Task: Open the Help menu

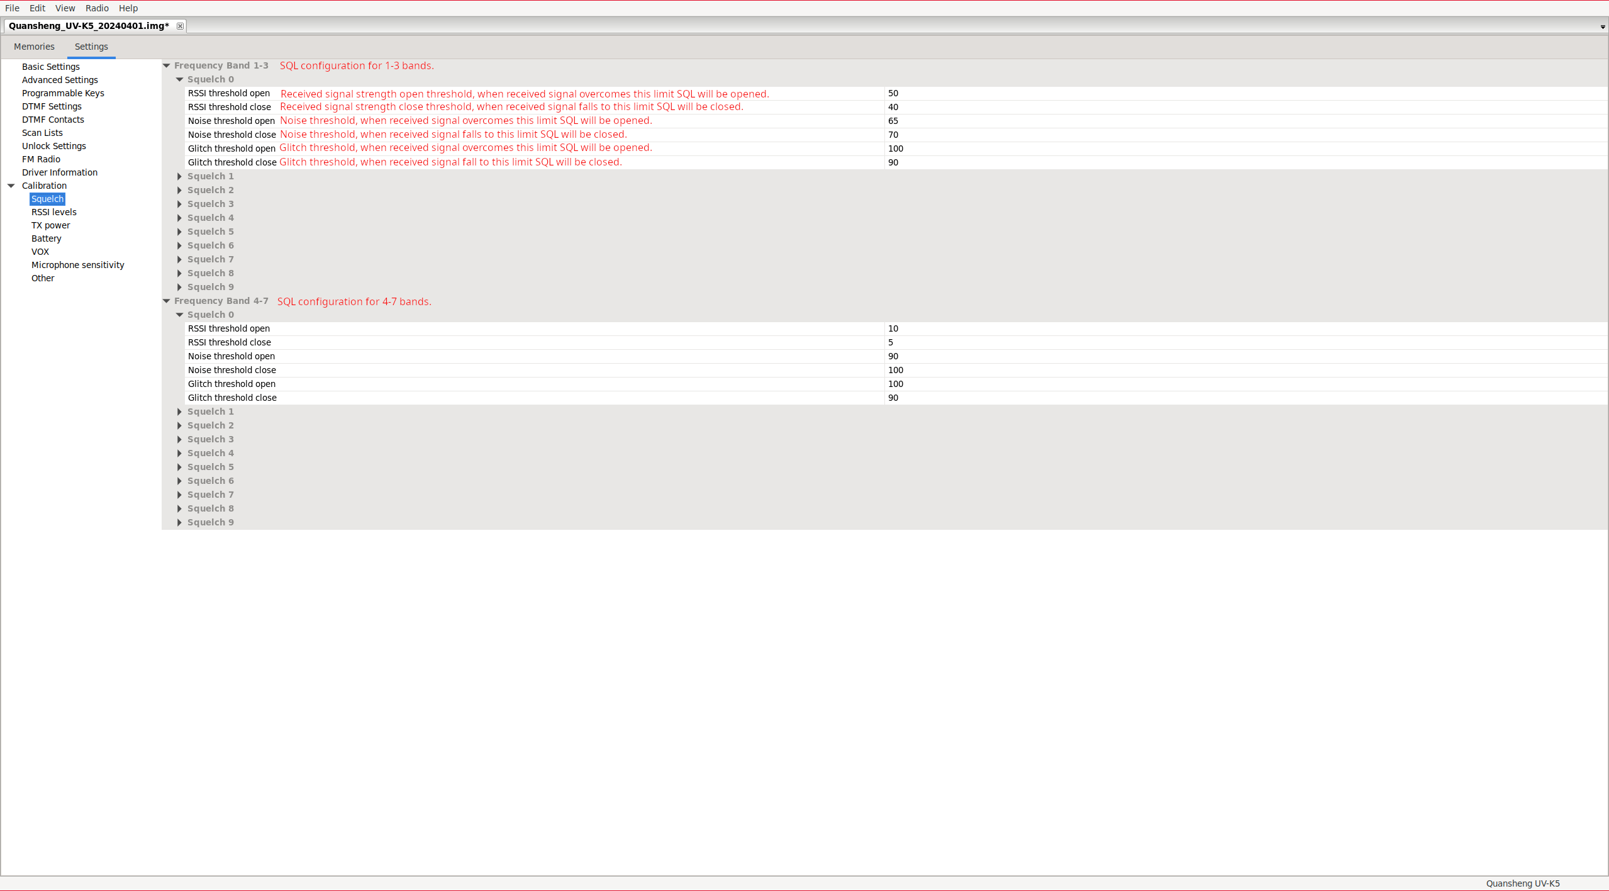Action: coord(128,8)
